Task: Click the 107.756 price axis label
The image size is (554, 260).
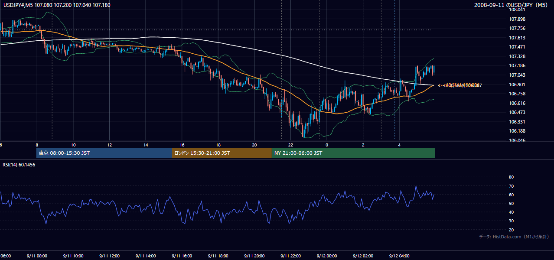Action: (x=517, y=28)
